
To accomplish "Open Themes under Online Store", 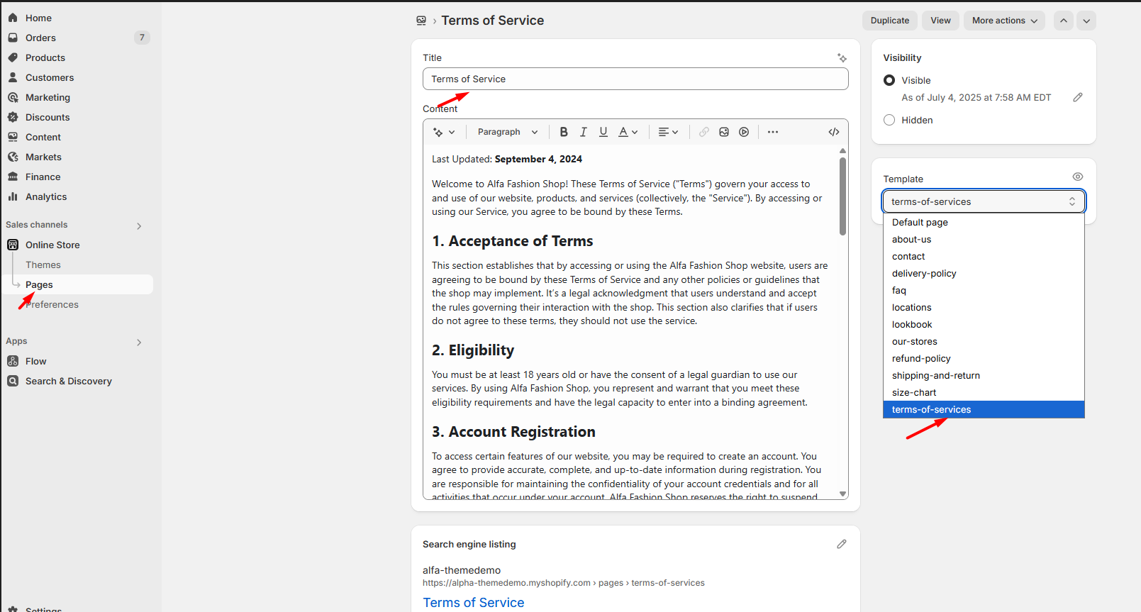I will [43, 265].
